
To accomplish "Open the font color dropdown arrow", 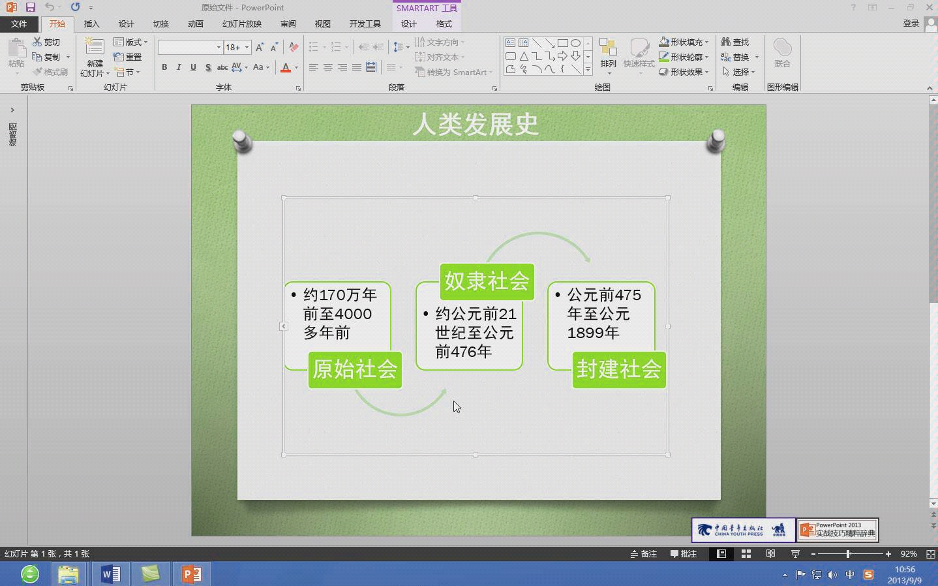I will coord(296,67).
